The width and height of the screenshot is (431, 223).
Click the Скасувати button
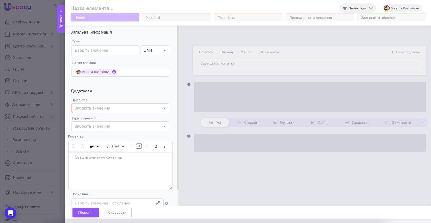117,213
